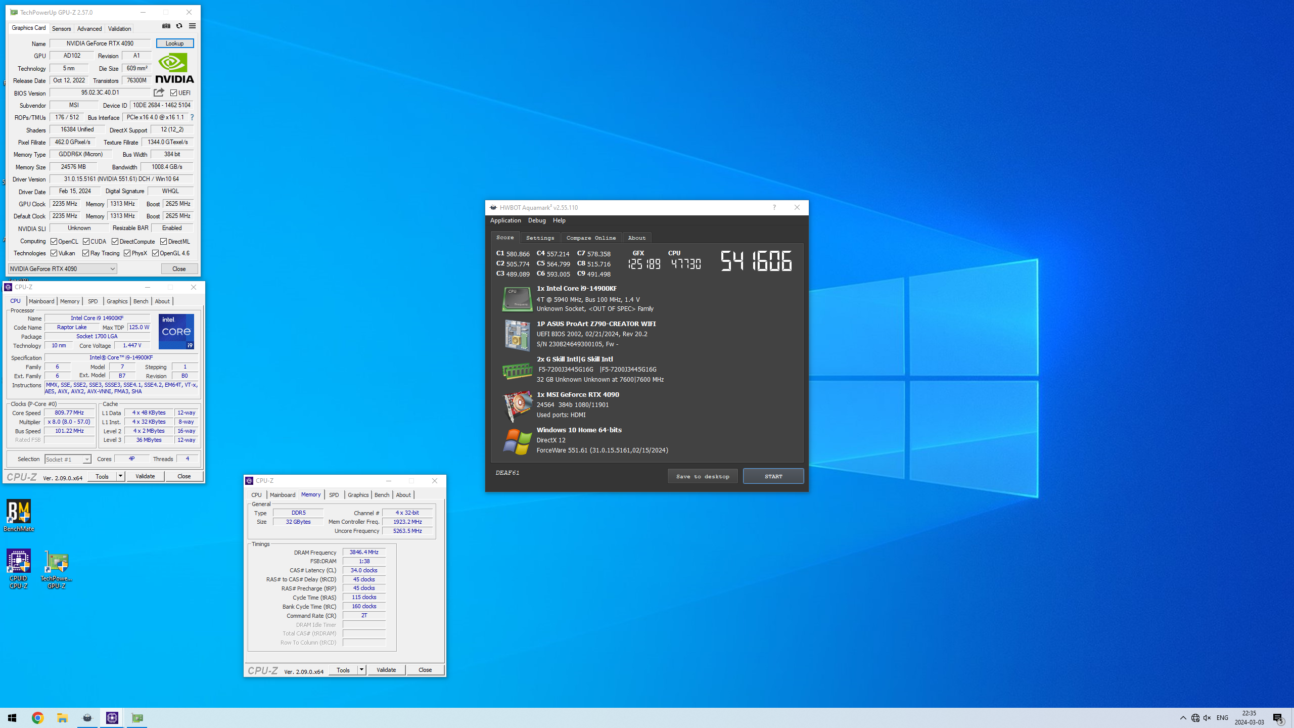The width and height of the screenshot is (1294, 728).
Task: Click the Save to desktop button
Action: (703, 476)
